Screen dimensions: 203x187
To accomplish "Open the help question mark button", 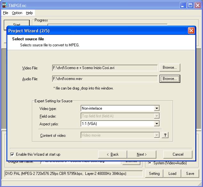I will pyautogui.click(x=165, y=135).
